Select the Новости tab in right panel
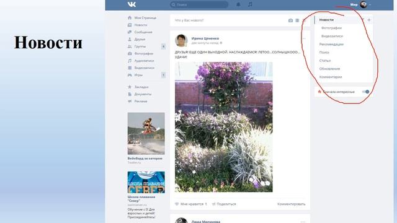The height and width of the screenshot is (223, 397). [x=326, y=20]
